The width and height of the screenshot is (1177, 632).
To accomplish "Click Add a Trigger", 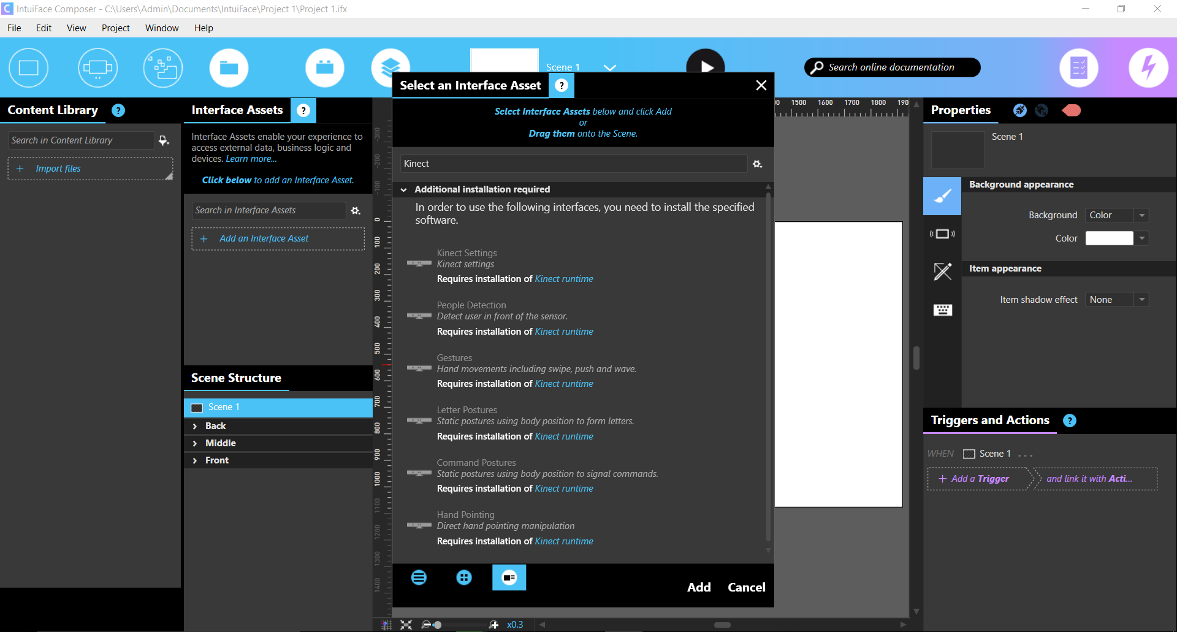I will [979, 479].
